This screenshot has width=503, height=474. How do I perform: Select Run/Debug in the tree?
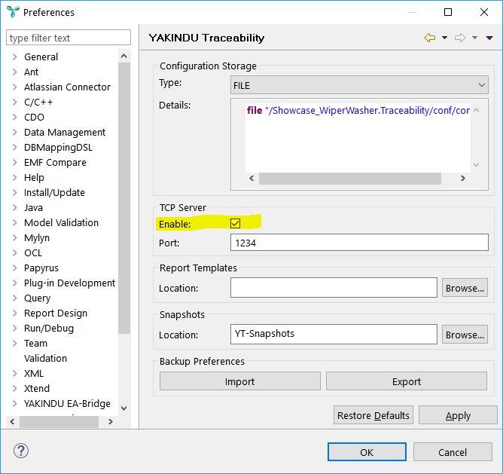49,329
